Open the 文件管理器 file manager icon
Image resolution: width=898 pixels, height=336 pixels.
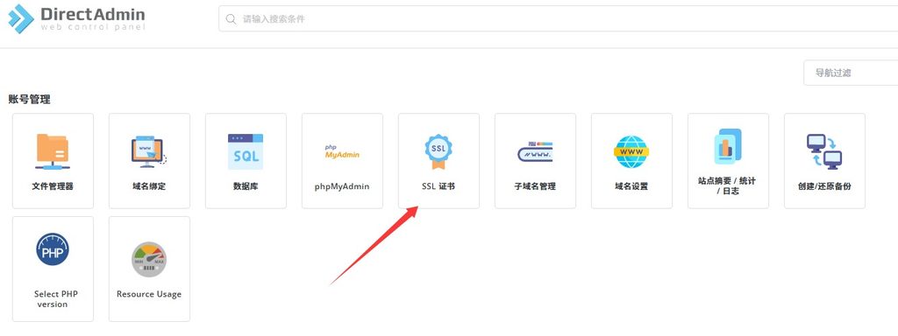(53, 151)
